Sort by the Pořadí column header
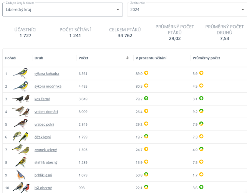This screenshot has height=193, width=247. [x=11, y=58]
